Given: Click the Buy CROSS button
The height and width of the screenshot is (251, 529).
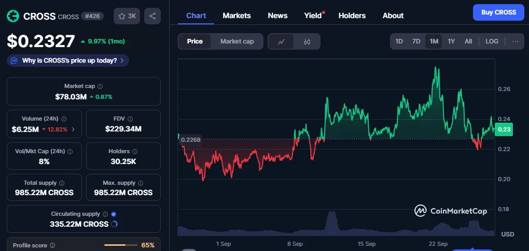Looking at the screenshot, I should [x=498, y=12].
